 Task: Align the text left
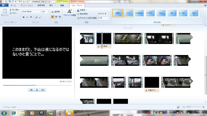pos(53,17)
